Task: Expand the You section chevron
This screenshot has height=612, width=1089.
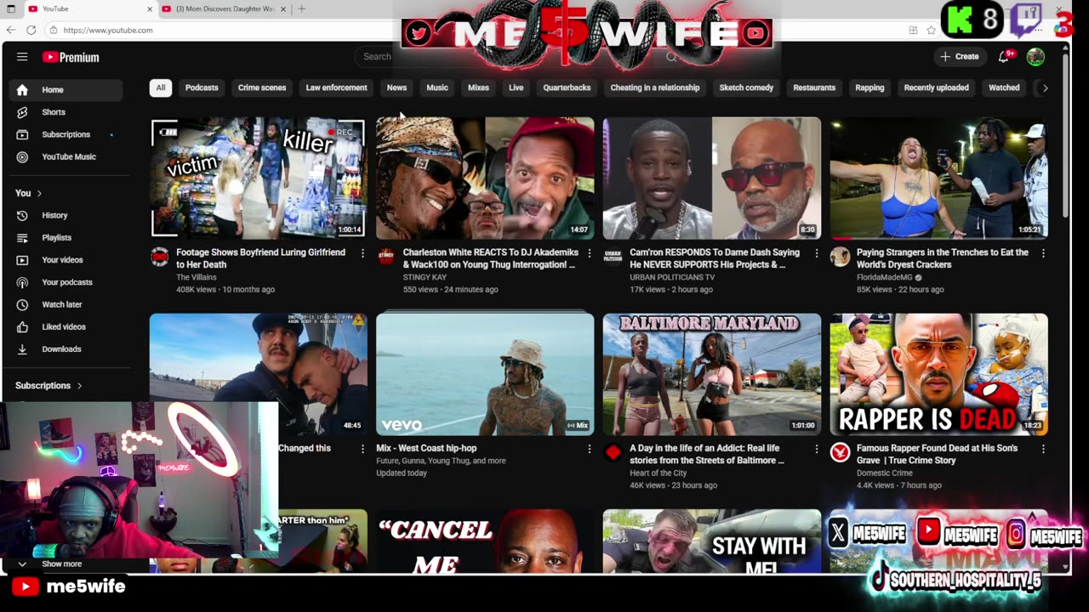Action: point(39,193)
